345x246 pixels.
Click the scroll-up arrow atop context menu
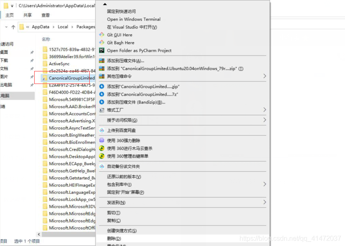(105, 4)
